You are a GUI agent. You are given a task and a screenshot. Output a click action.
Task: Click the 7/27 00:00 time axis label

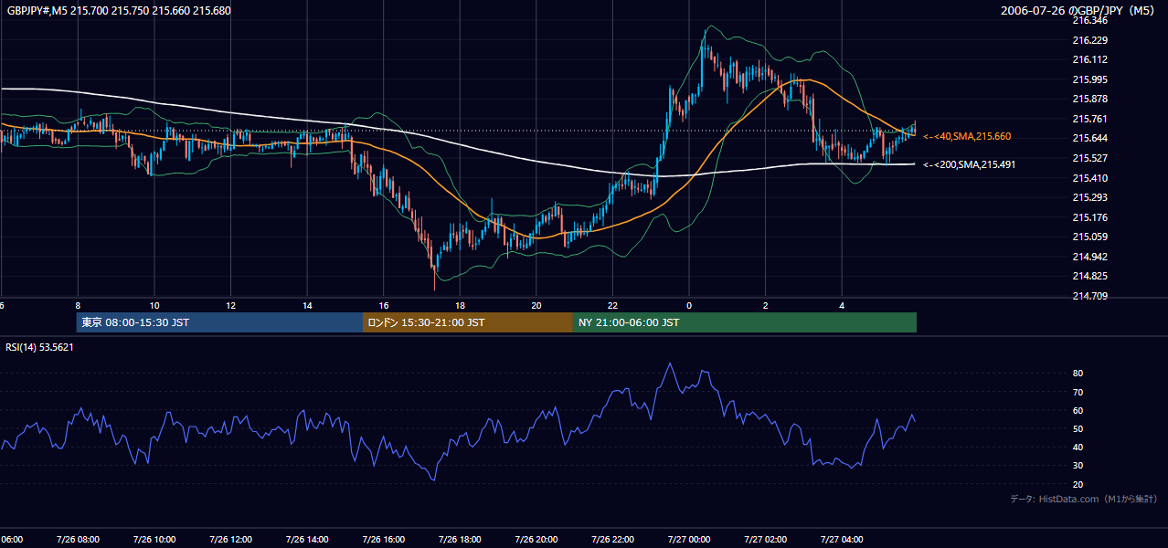point(689,539)
